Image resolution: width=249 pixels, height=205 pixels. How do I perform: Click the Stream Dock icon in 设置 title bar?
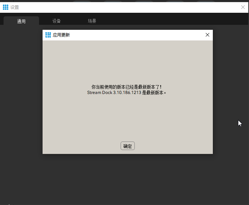pyautogui.click(x=6, y=7)
